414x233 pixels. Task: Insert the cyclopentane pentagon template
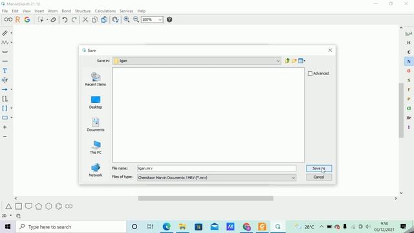click(39, 206)
